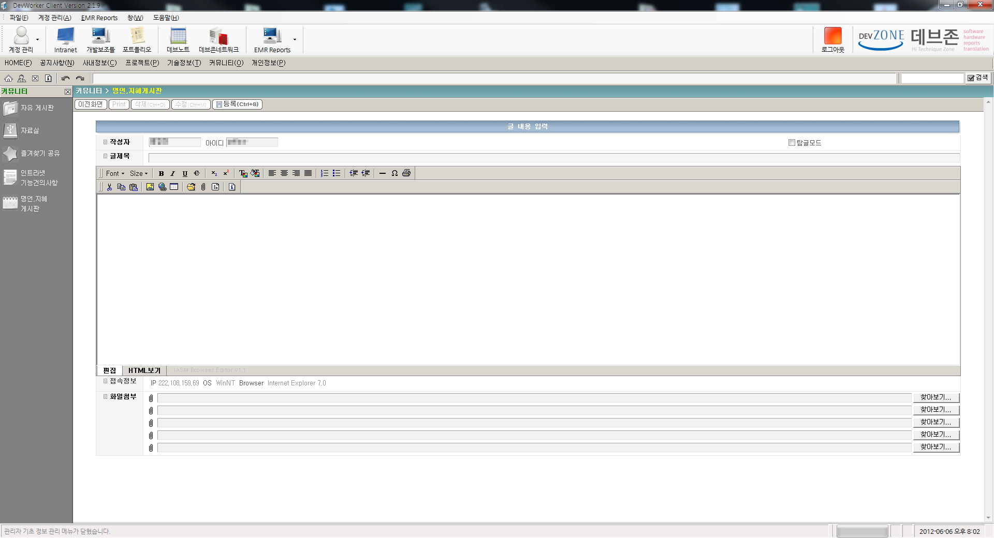Increase indent in the editor
The width and height of the screenshot is (994, 538).
[x=354, y=173]
